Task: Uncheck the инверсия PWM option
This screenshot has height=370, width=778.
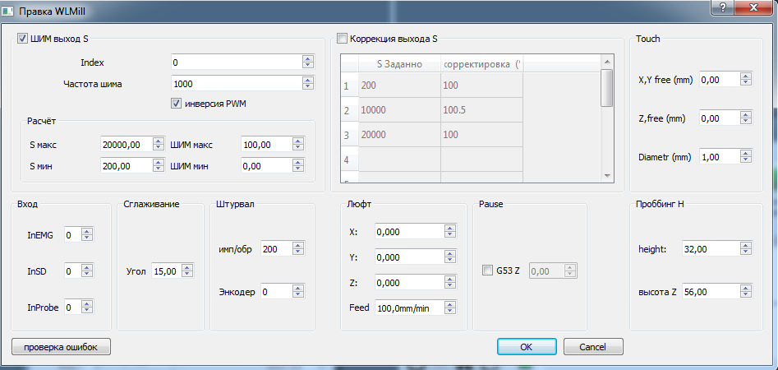Action: (176, 104)
